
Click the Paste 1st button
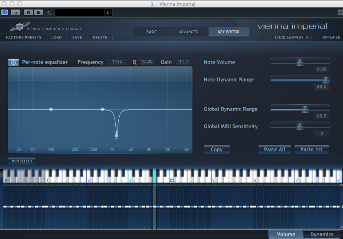click(x=311, y=149)
